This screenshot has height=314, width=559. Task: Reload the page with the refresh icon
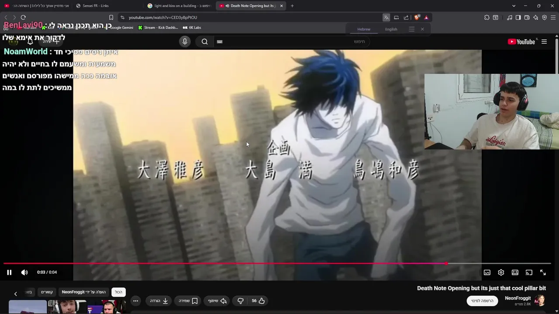23,17
